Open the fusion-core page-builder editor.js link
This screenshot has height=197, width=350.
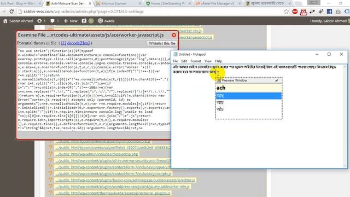(125, 180)
